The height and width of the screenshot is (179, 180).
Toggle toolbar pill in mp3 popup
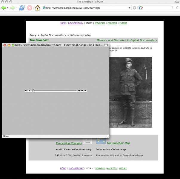tap(106, 45)
